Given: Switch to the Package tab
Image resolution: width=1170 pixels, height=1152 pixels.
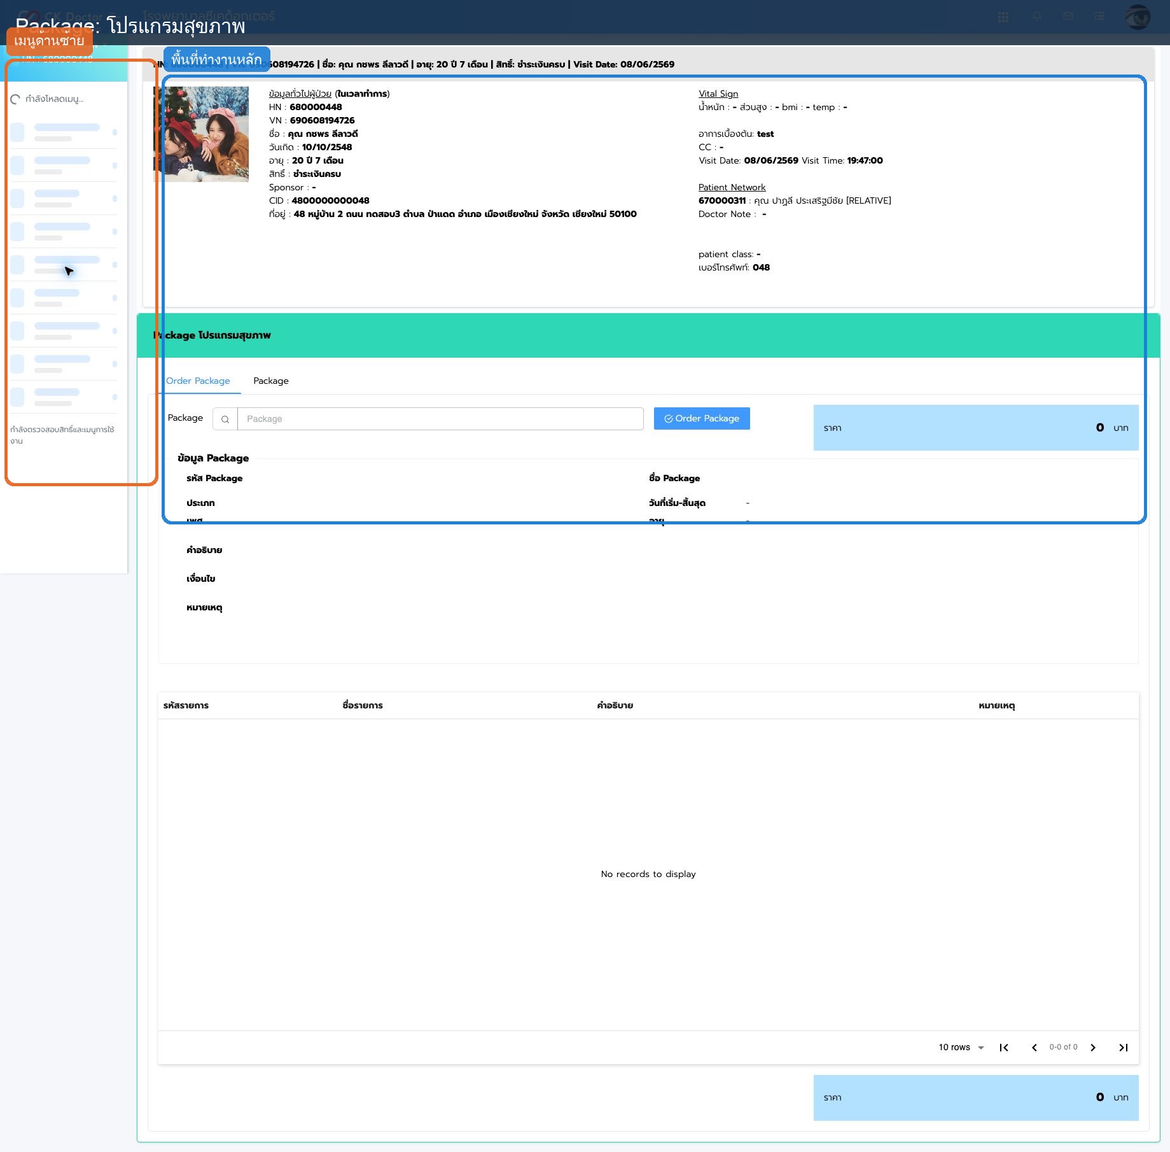Looking at the screenshot, I should [271, 381].
